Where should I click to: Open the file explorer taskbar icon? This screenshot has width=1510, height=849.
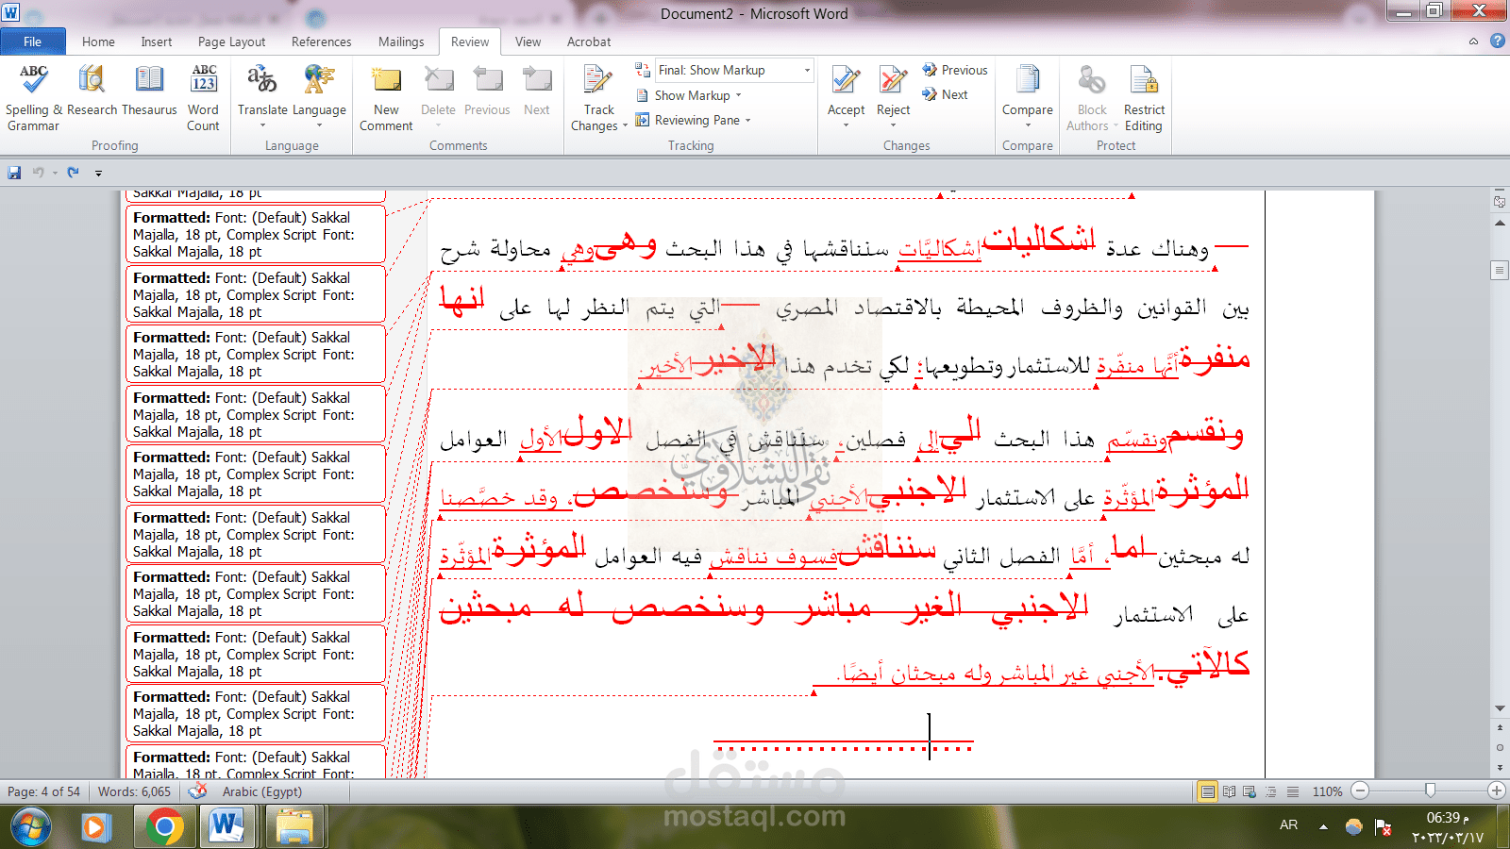click(x=294, y=827)
